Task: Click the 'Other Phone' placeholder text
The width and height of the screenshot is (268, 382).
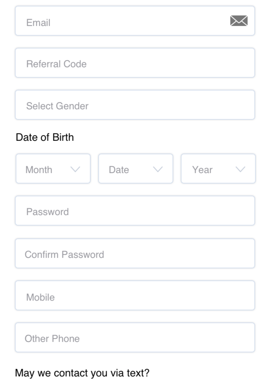Action: [x=52, y=338]
